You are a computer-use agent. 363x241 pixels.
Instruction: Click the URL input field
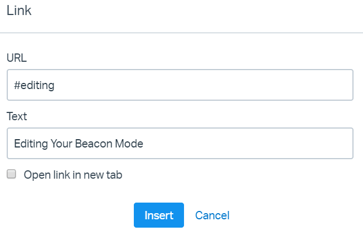(x=180, y=85)
